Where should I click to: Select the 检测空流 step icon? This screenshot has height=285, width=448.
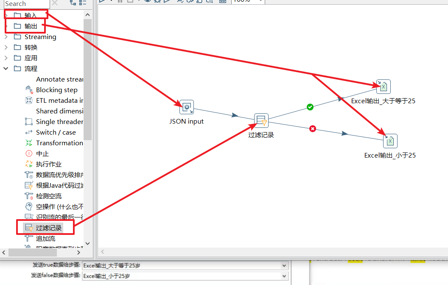click(29, 196)
